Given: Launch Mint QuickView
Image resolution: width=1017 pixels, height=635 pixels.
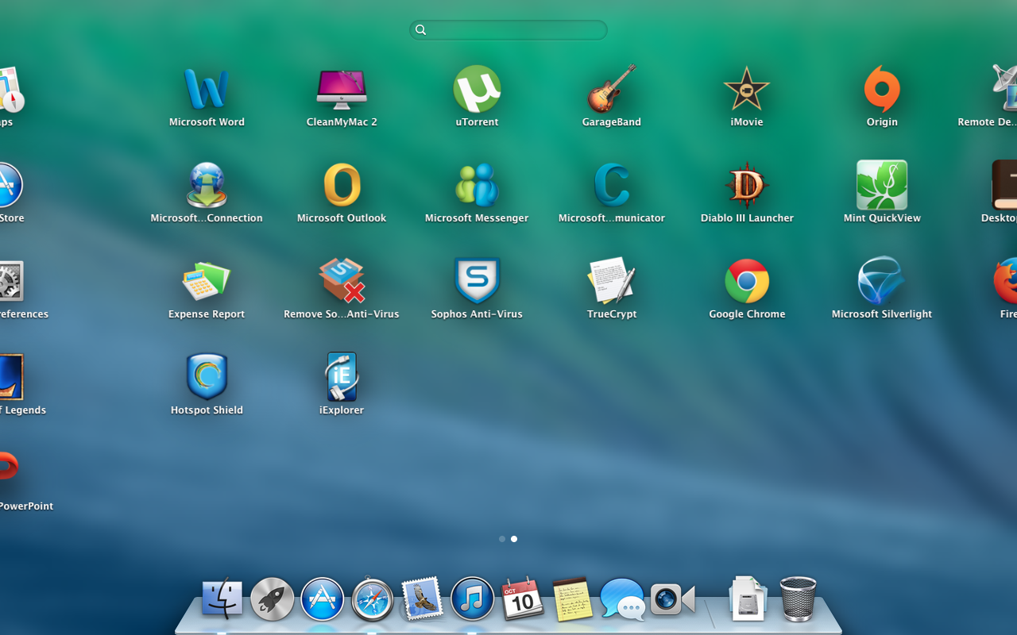Looking at the screenshot, I should click(882, 185).
